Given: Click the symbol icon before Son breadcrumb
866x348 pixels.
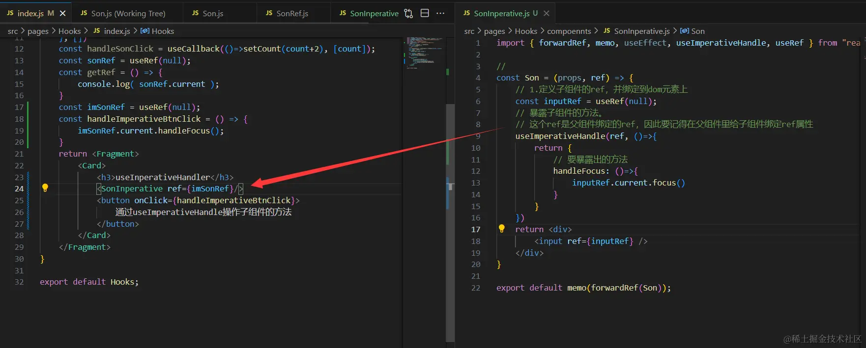Looking at the screenshot, I should [685, 31].
